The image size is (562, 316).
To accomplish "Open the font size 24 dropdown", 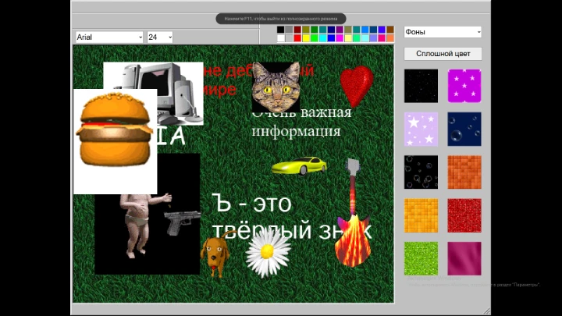I will 160,37.
